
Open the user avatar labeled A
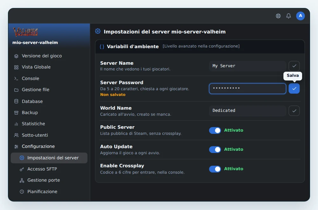tap(301, 16)
